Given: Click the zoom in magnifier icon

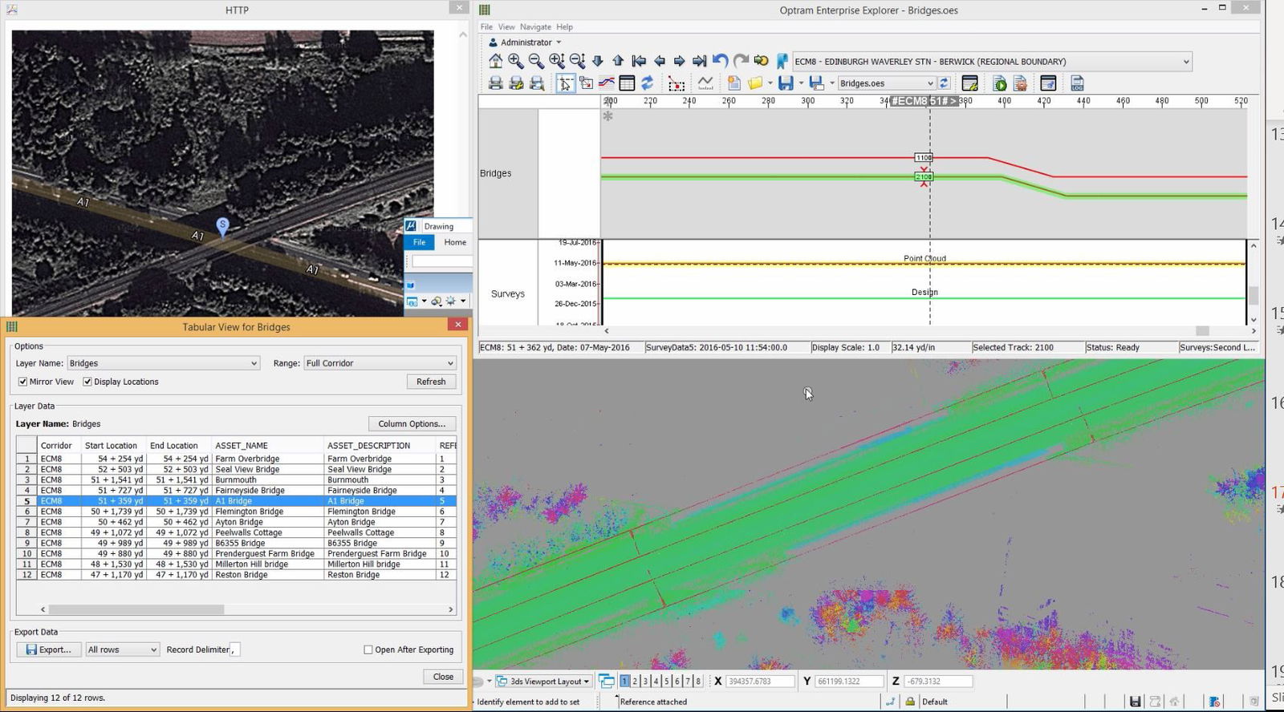Looking at the screenshot, I should coord(515,61).
